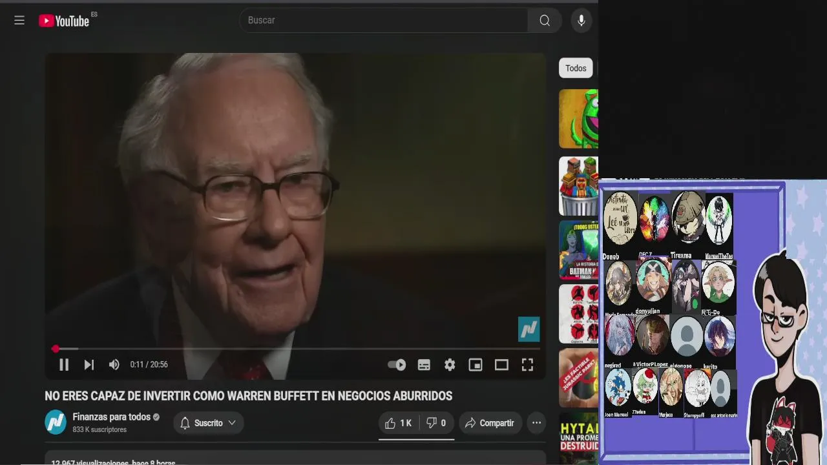Click the magnifier search button
Image resolution: width=827 pixels, height=465 pixels.
pyautogui.click(x=545, y=21)
